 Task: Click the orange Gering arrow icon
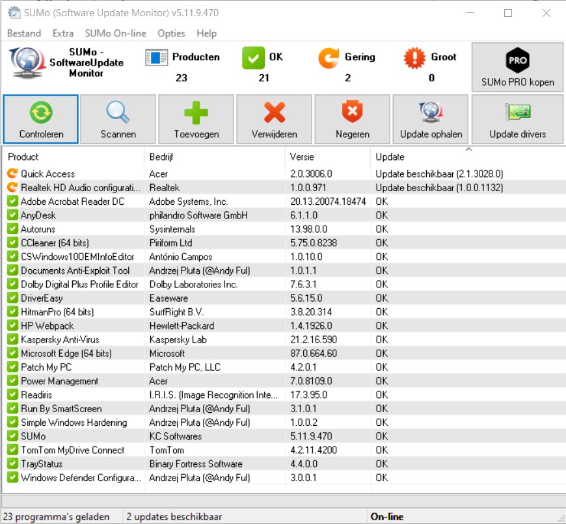[x=329, y=58]
